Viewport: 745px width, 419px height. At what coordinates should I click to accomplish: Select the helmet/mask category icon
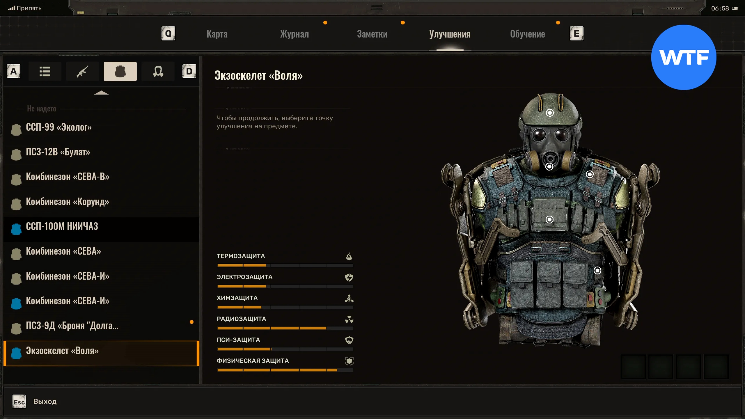click(158, 71)
